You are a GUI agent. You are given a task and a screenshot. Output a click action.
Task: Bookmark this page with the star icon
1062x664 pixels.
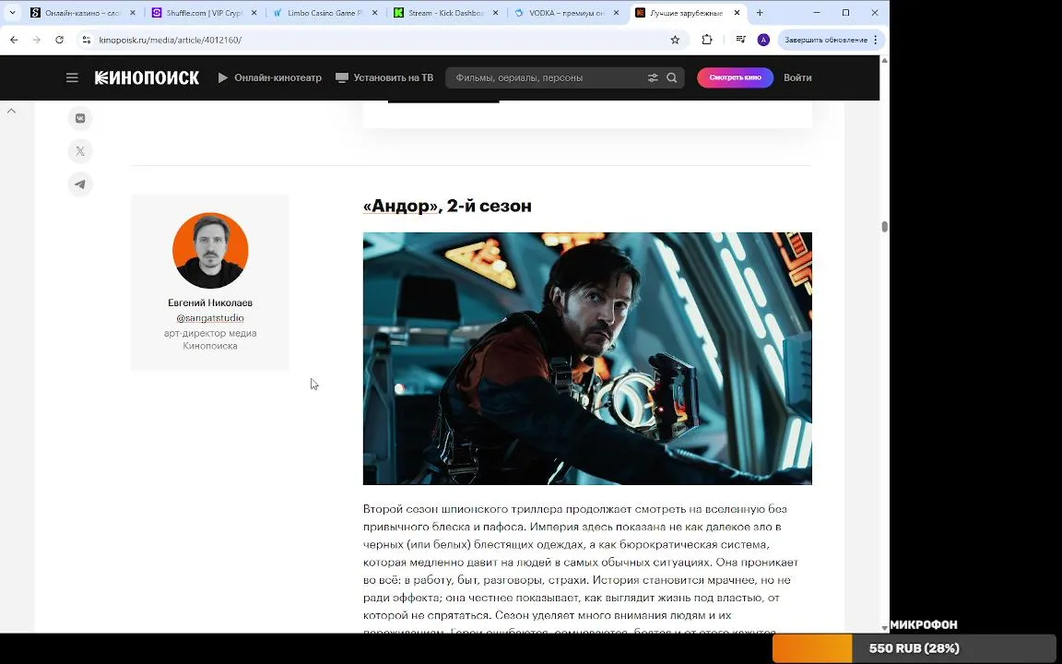[x=675, y=40]
